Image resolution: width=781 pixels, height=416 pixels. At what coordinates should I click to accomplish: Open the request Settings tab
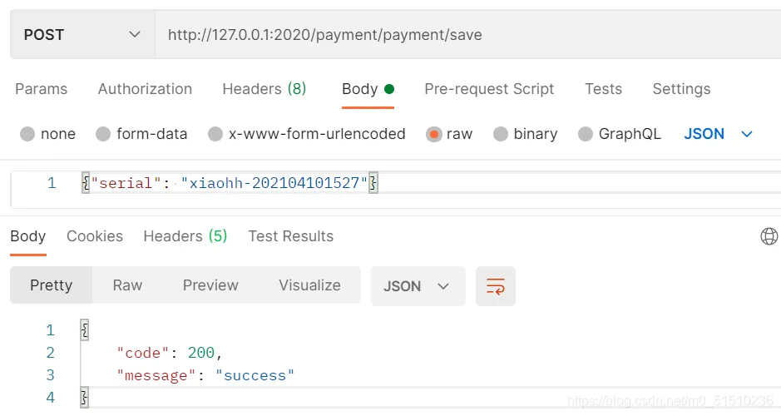click(x=681, y=89)
